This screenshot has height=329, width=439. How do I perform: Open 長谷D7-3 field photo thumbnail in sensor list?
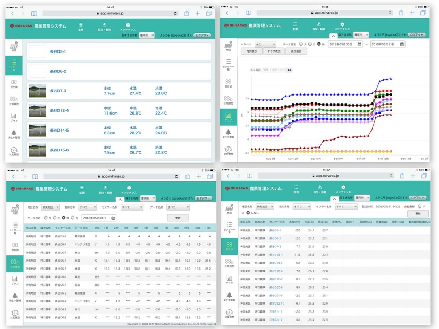(x=38, y=91)
